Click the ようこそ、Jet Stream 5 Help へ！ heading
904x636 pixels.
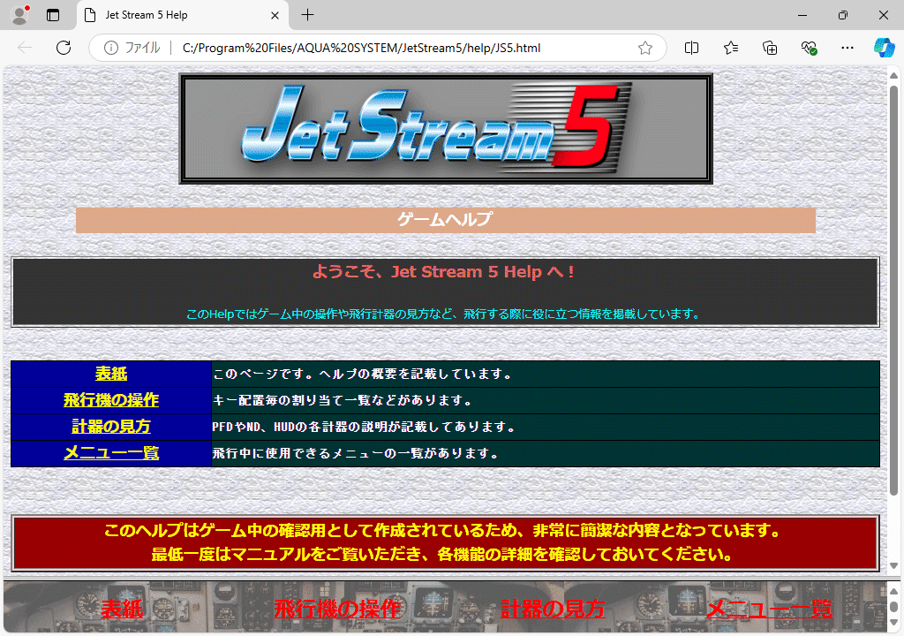pos(443,272)
